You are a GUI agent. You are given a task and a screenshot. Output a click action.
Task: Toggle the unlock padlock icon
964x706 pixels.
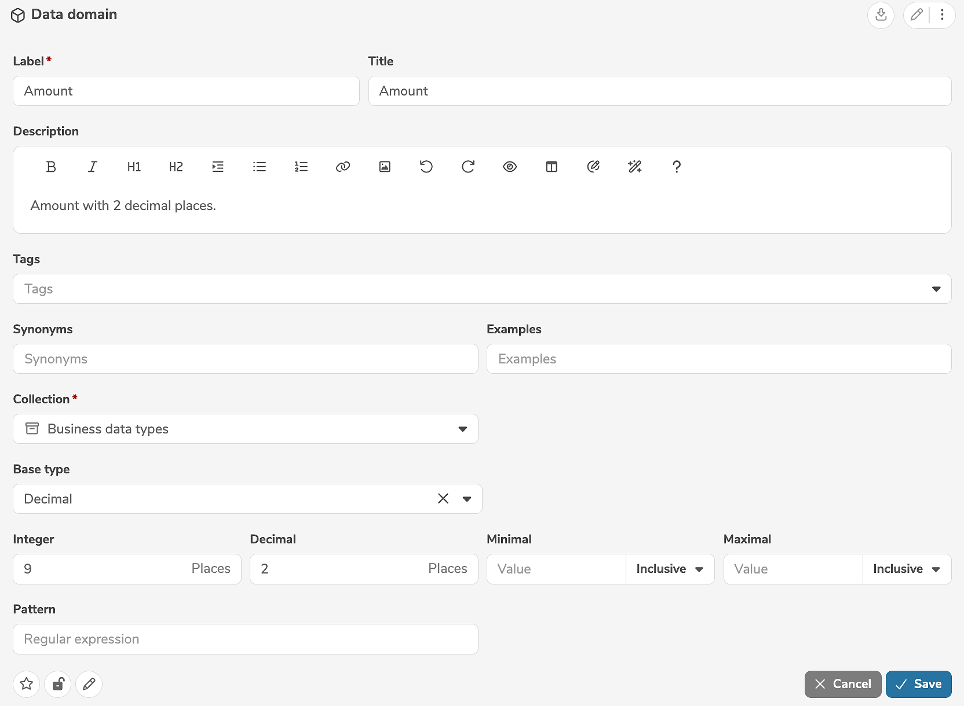click(x=58, y=684)
